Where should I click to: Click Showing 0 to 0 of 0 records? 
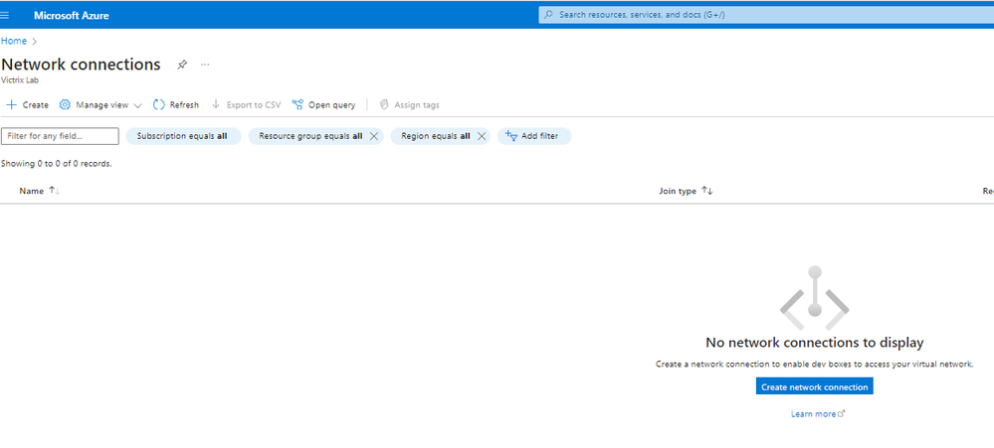(x=57, y=164)
